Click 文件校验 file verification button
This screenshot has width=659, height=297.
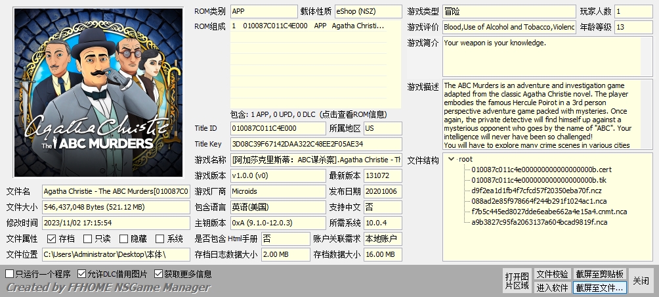552,274
